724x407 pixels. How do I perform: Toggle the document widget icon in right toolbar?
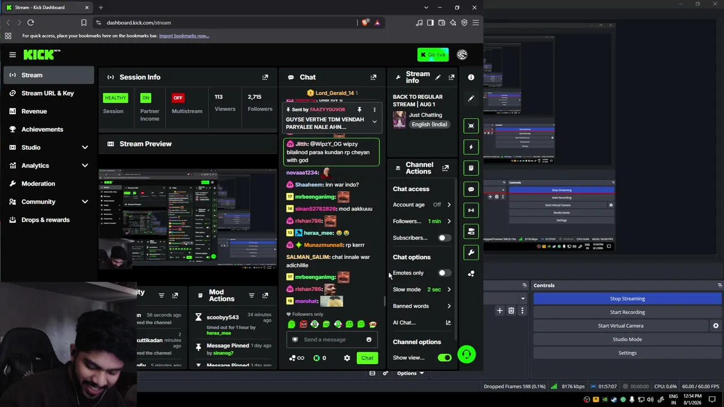(471, 168)
